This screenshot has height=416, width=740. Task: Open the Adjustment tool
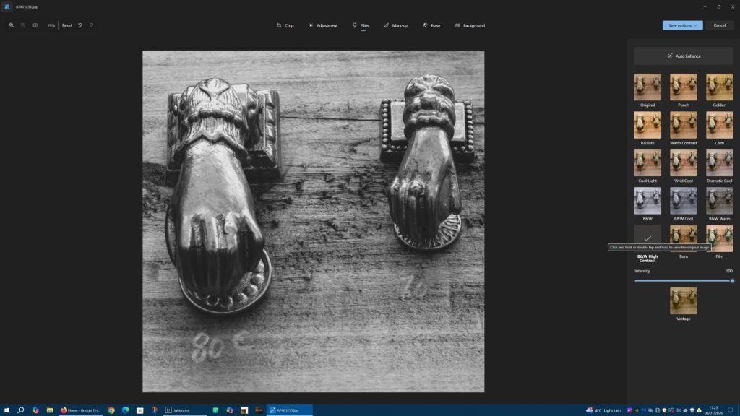322,25
